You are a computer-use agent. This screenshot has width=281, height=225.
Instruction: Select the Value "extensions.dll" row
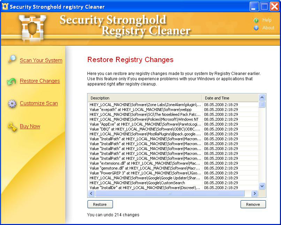pos(173,163)
